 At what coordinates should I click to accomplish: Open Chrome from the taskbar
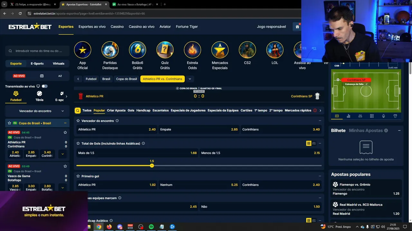click(99, 227)
